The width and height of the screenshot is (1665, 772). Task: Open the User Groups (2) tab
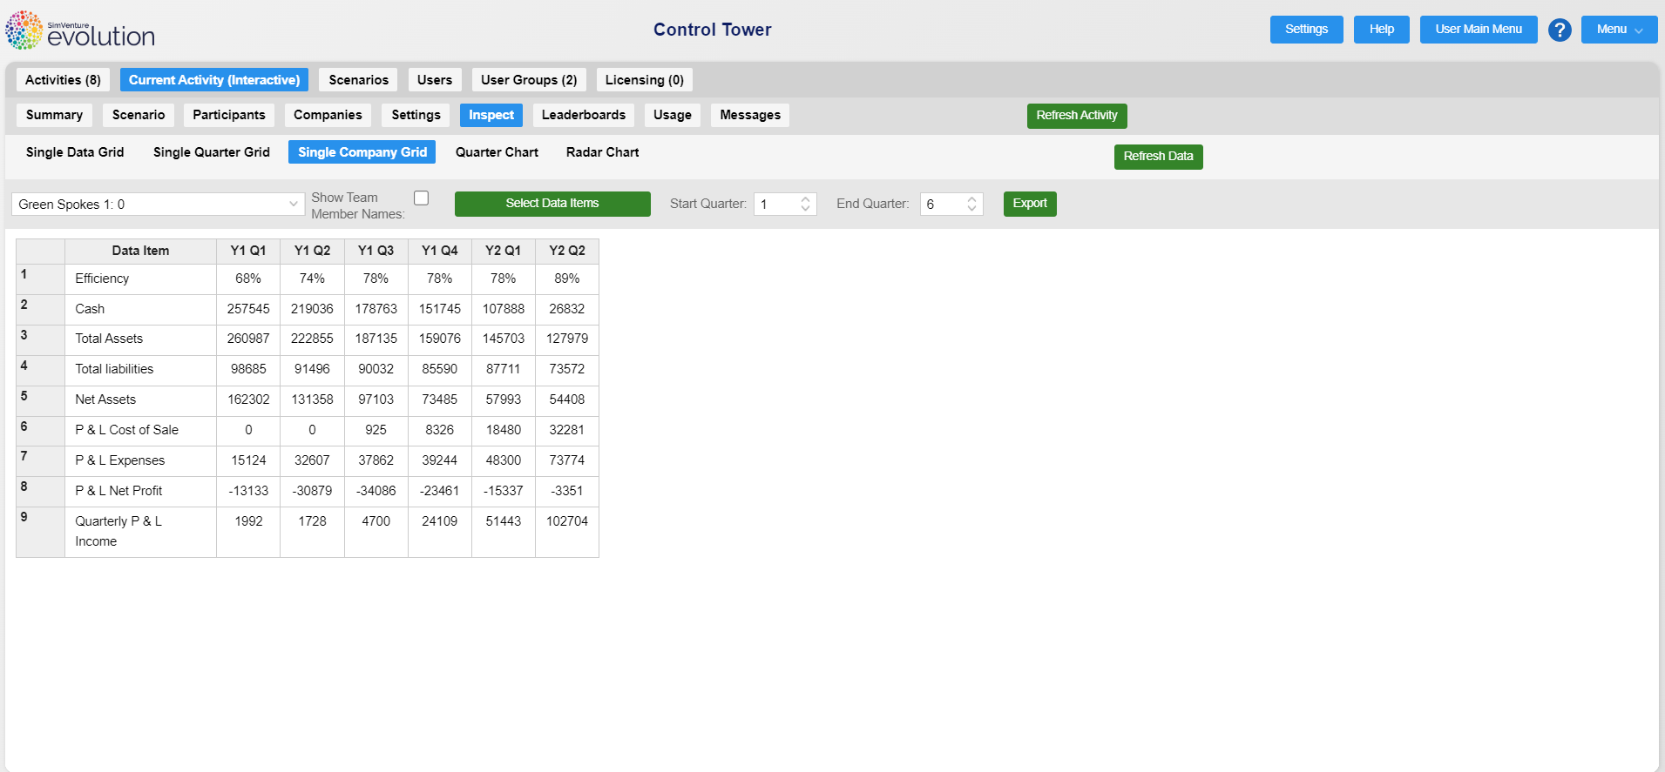(529, 80)
